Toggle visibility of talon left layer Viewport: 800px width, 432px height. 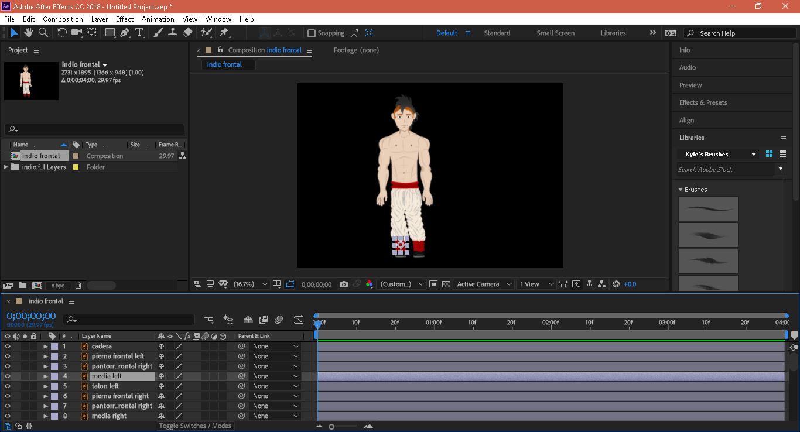coord(8,386)
